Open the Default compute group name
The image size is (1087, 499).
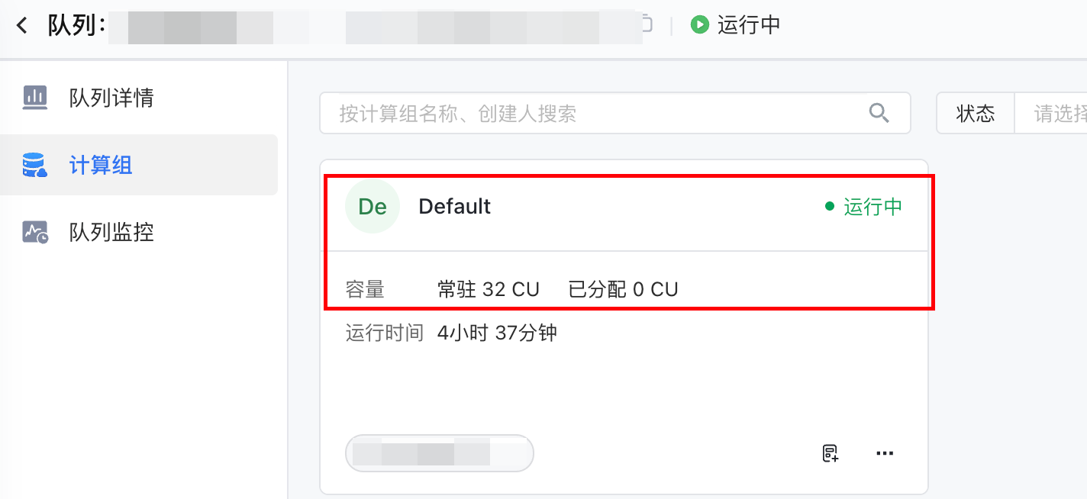[455, 207]
